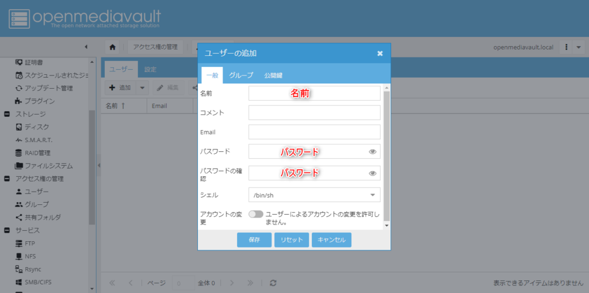Close the ユーザーの追加 dialog with X

point(380,54)
